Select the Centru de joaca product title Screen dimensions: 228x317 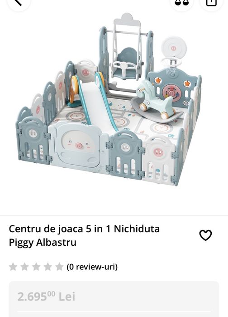pyautogui.click(x=84, y=235)
